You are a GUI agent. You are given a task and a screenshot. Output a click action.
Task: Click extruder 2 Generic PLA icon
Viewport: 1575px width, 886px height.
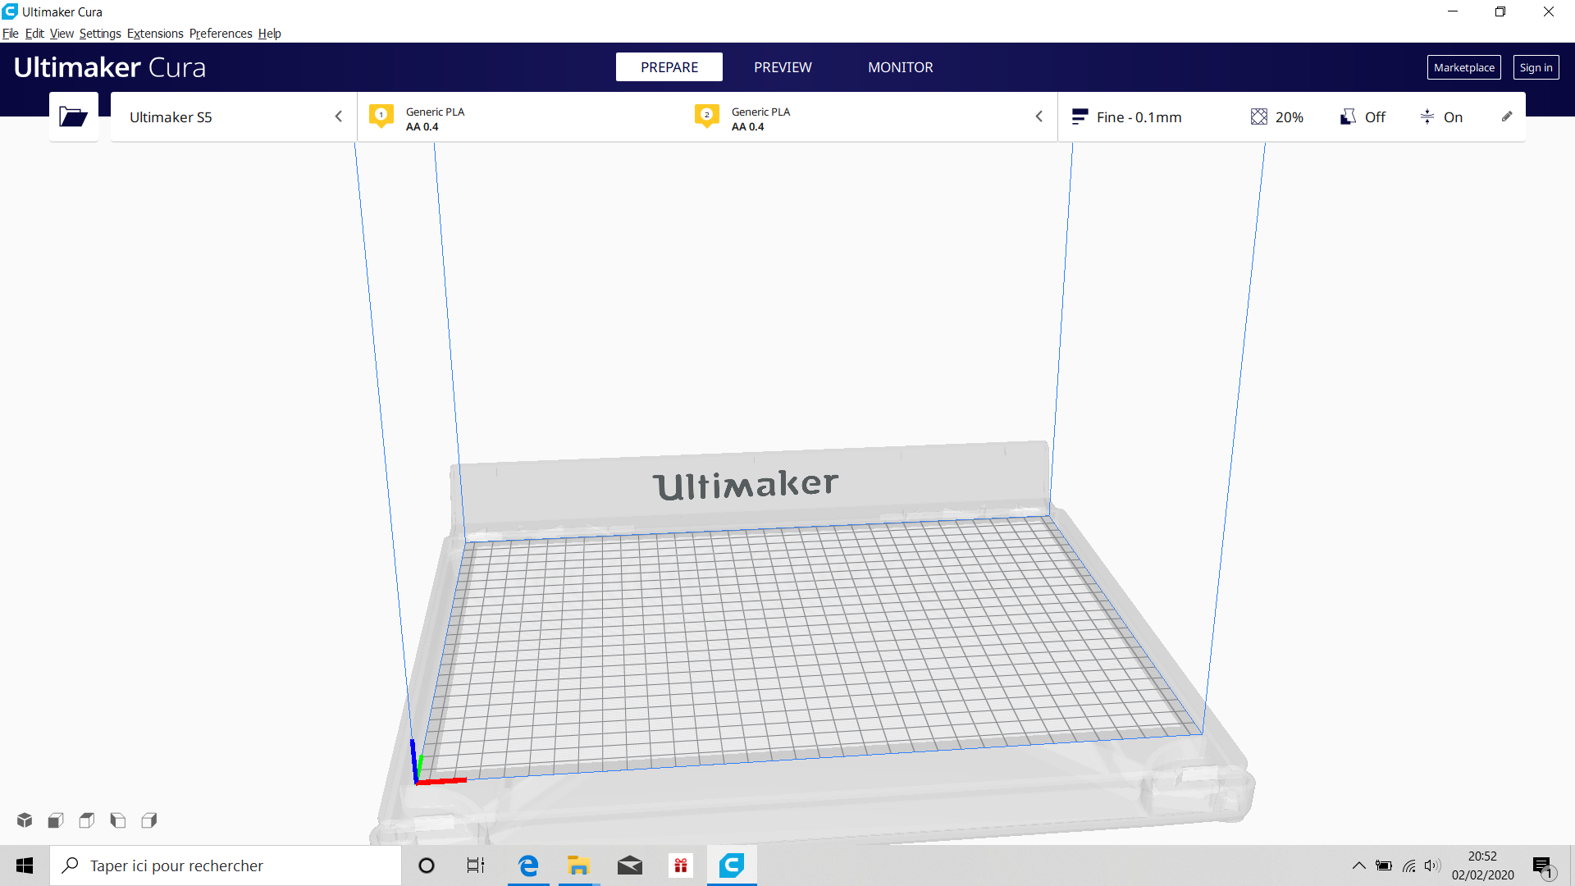tap(707, 116)
